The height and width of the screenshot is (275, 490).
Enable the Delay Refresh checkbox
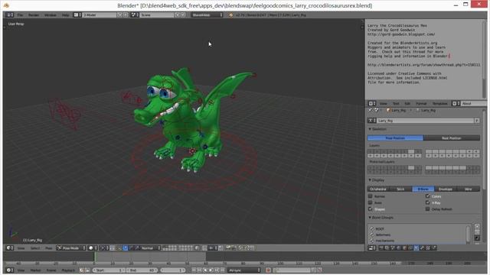[x=427, y=209]
